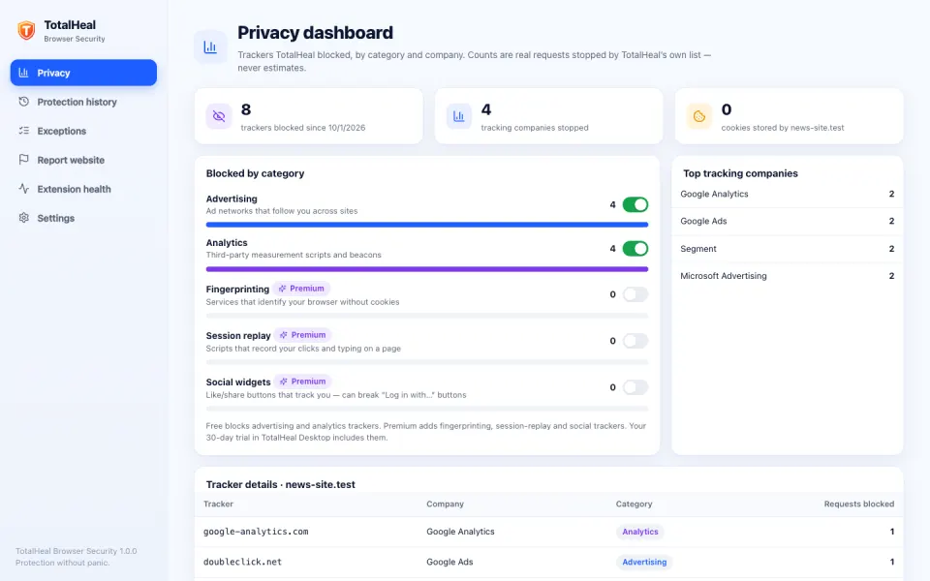The image size is (930, 581).
Task: Open the Extension health page
Action: (x=83, y=189)
